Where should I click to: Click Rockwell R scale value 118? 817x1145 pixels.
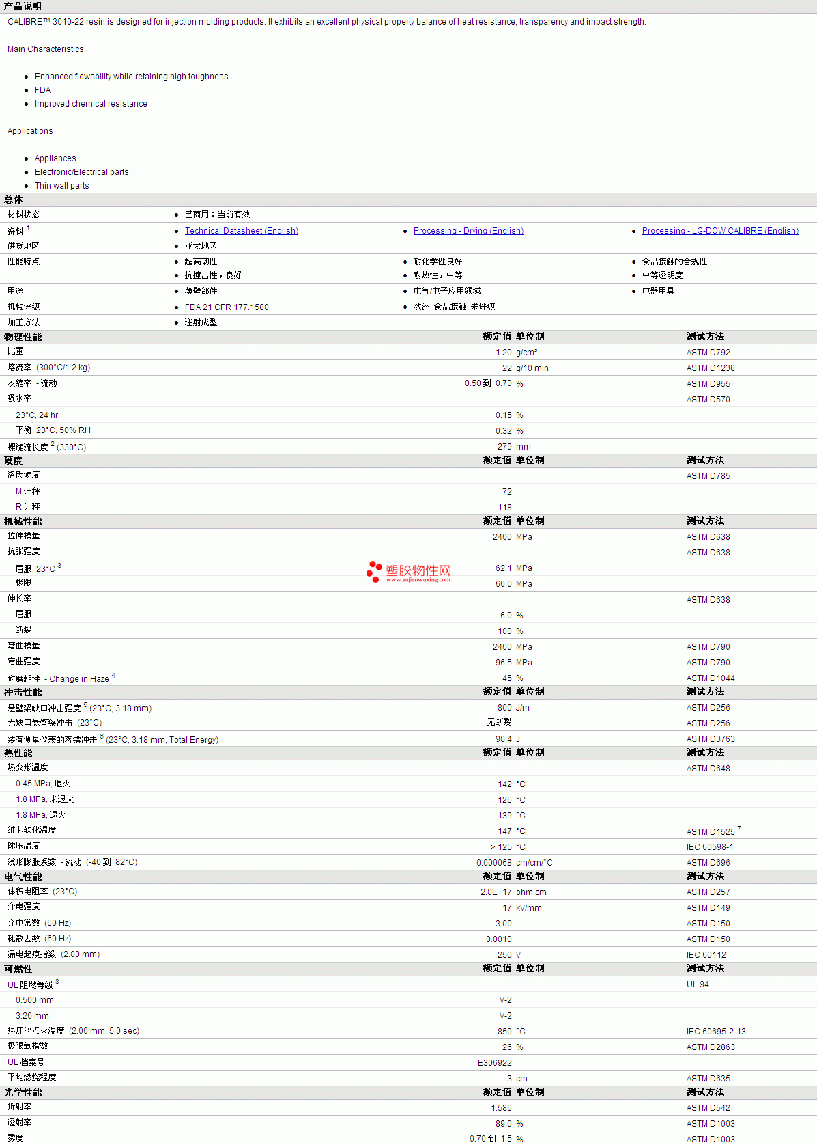(504, 508)
